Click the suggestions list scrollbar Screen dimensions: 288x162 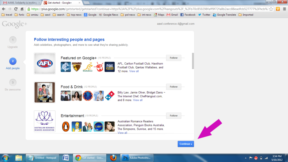[x=193, y=61]
